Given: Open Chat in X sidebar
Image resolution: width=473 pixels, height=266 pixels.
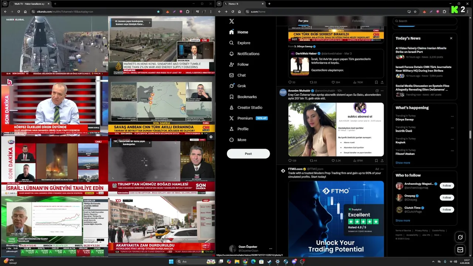Looking at the screenshot, I should [237, 75].
